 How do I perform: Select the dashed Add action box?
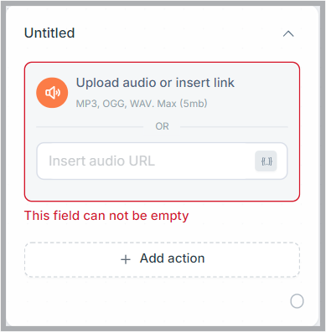pos(162,259)
